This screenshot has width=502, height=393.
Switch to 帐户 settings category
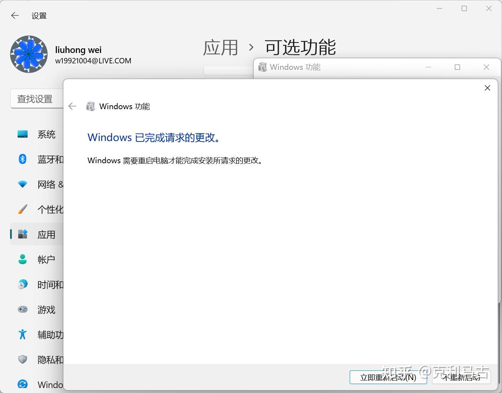(47, 259)
